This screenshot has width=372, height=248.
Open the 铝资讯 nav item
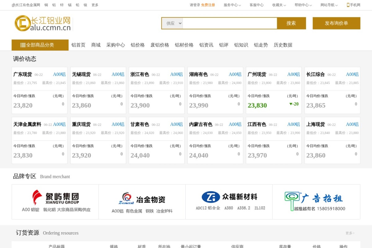(x=206, y=45)
